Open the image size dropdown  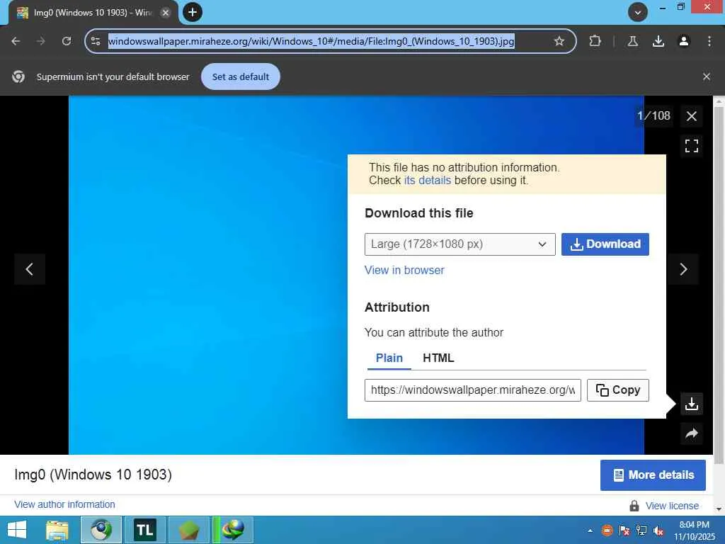(x=459, y=244)
